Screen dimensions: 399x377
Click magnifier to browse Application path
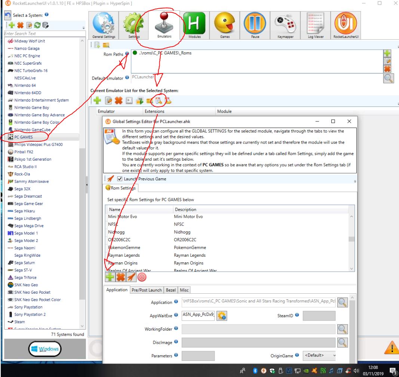[343, 302]
